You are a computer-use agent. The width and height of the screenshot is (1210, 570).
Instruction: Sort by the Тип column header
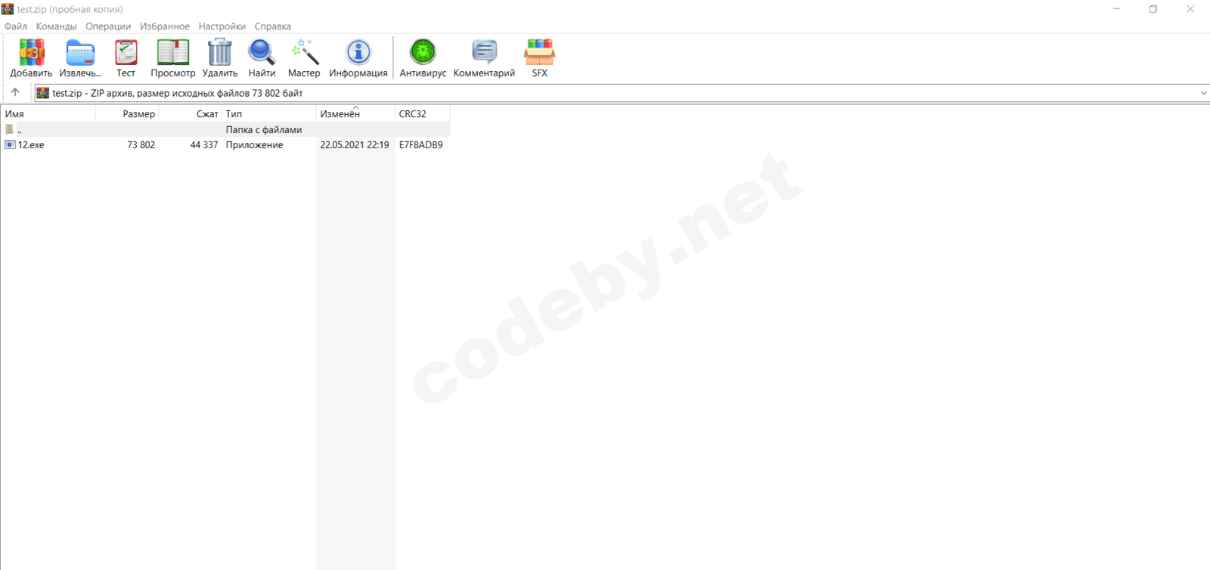(x=269, y=114)
